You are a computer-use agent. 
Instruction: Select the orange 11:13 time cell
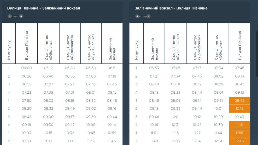tap(239, 125)
